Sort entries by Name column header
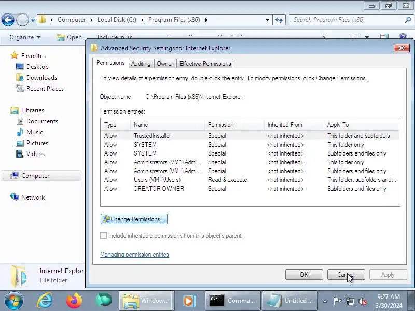Image resolution: width=415 pixels, height=311 pixels. 168,125
